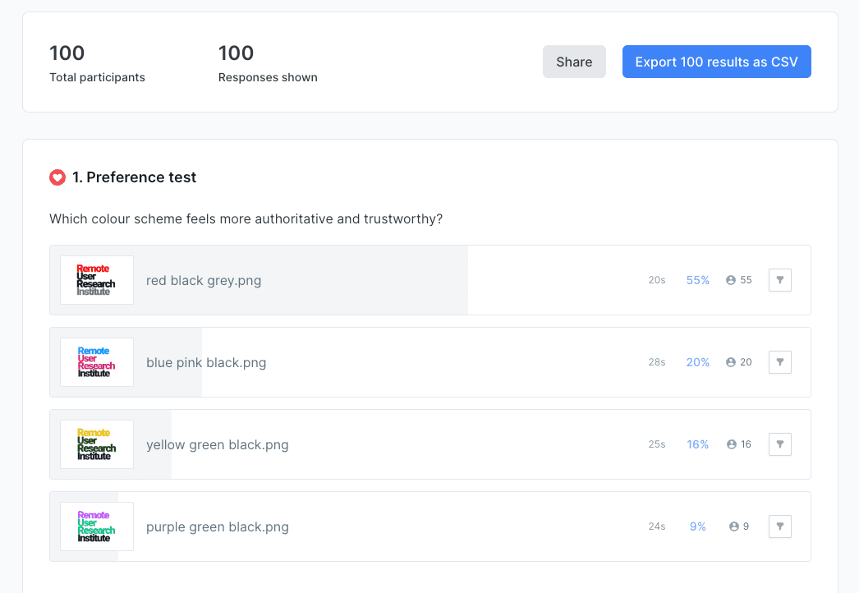Click the participant icon next to 55
859x593 pixels.
click(730, 279)
